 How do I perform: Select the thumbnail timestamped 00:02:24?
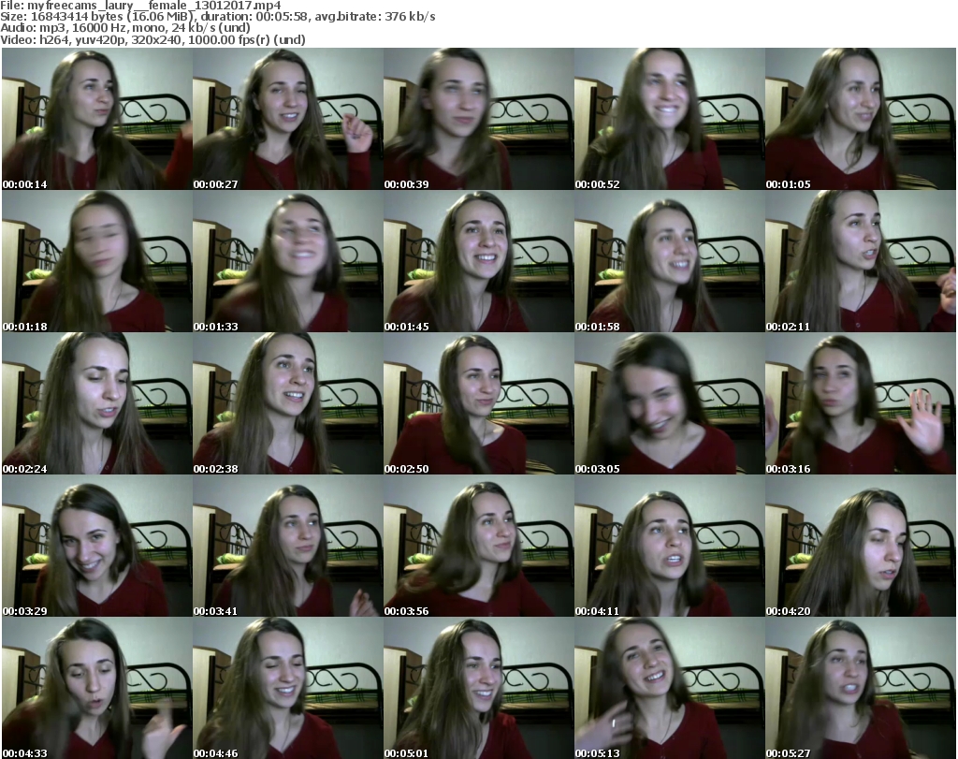[x=97, y=403]
